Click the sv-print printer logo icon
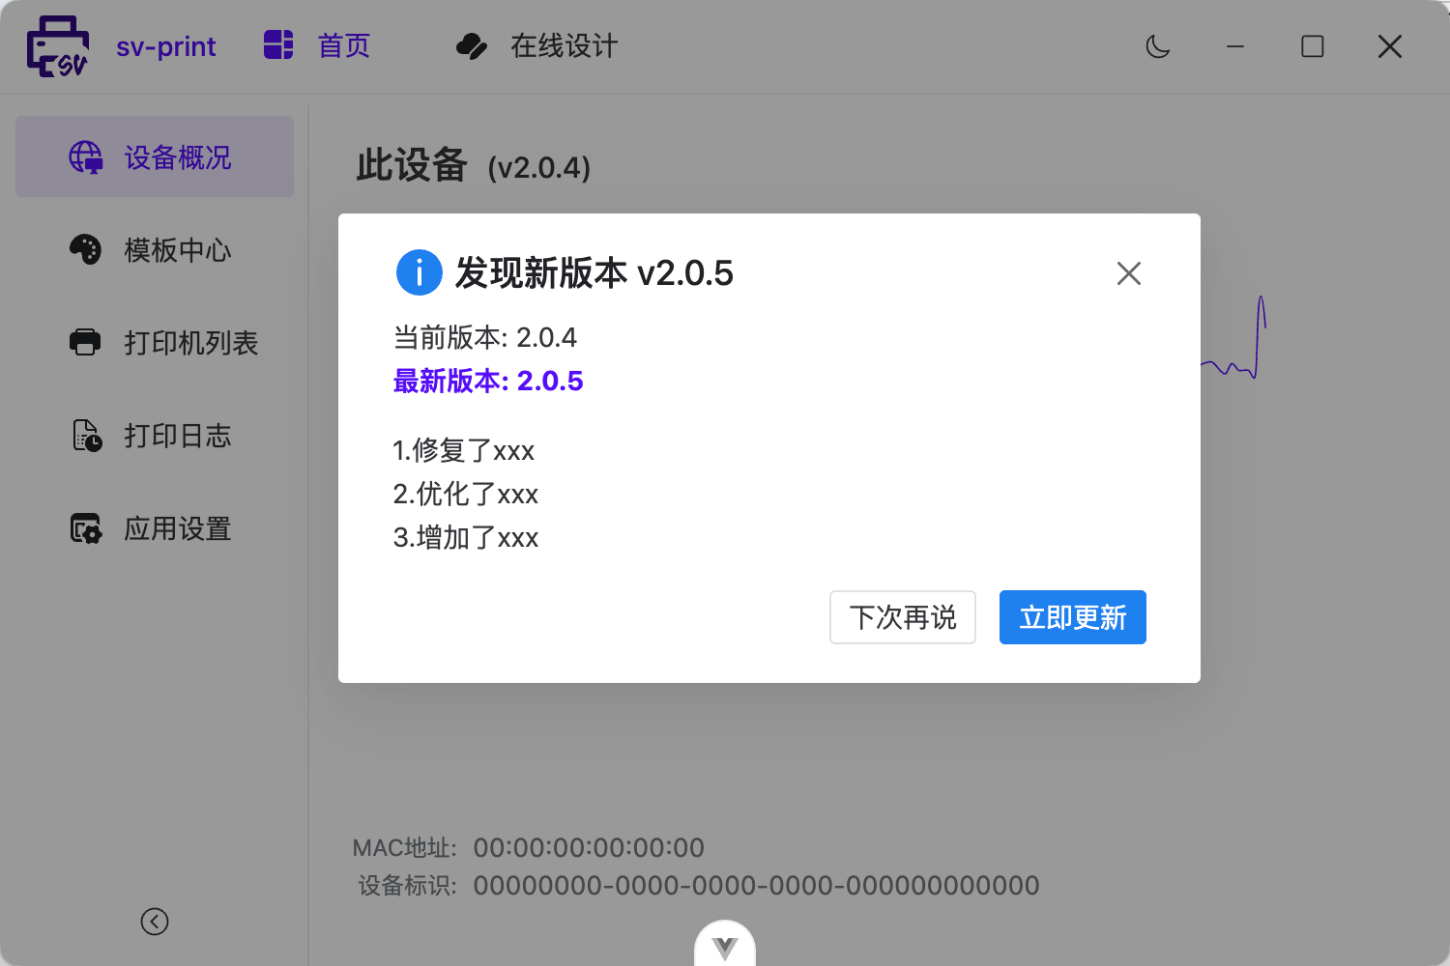Image resolution: width=1450 pixels, height=966 pixels. [x=58, y=46]
